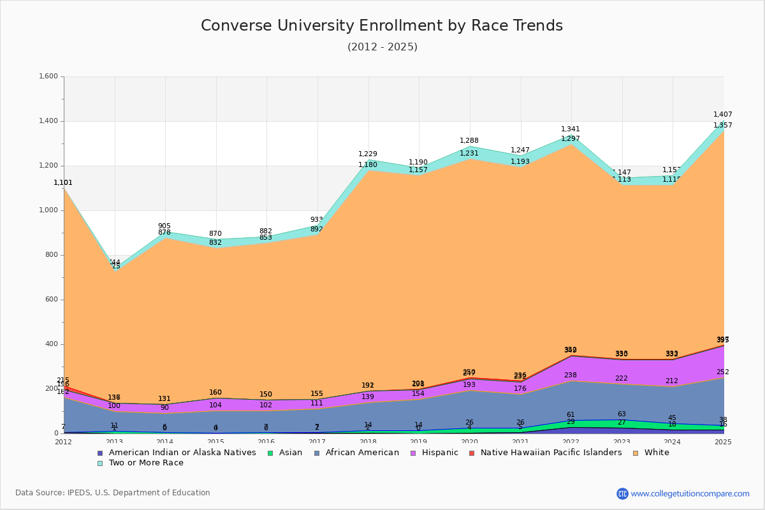Click the 2012 x-axis label
765x510 pixels.
[x=64, y=442]
